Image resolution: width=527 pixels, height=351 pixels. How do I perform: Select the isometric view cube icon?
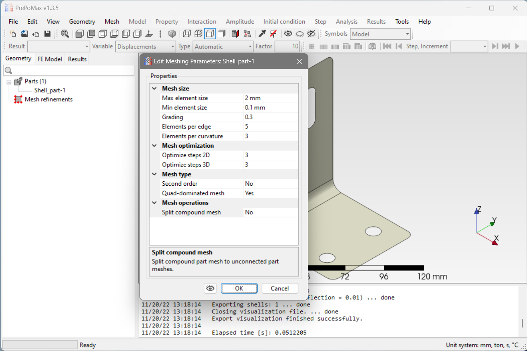click(172, 34)
